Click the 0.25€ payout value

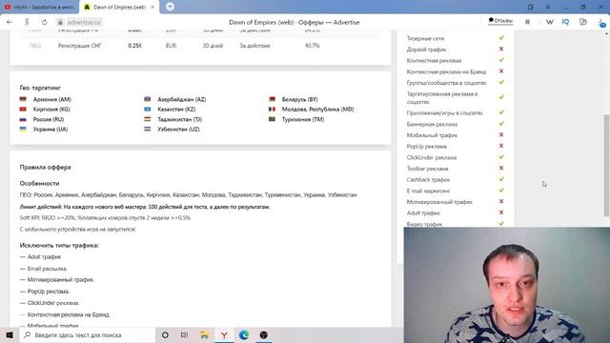pyautogui.click(x=134, y=46)
